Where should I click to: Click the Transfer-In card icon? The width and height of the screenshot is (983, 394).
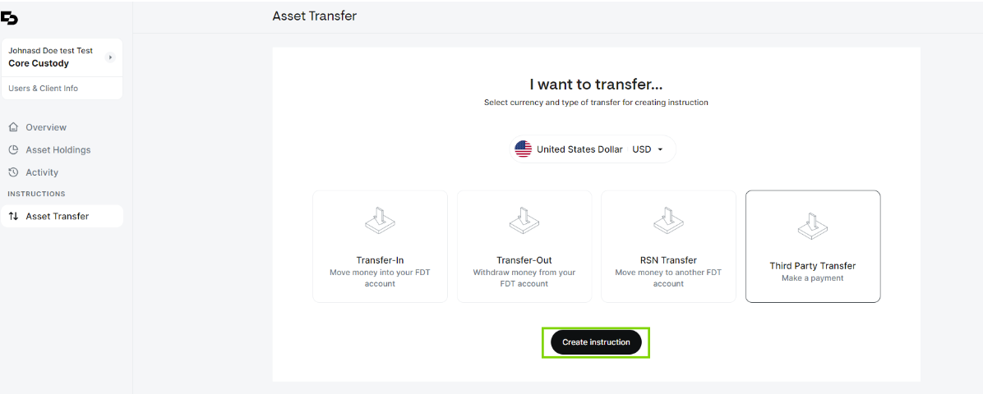[x=380, y=222]
